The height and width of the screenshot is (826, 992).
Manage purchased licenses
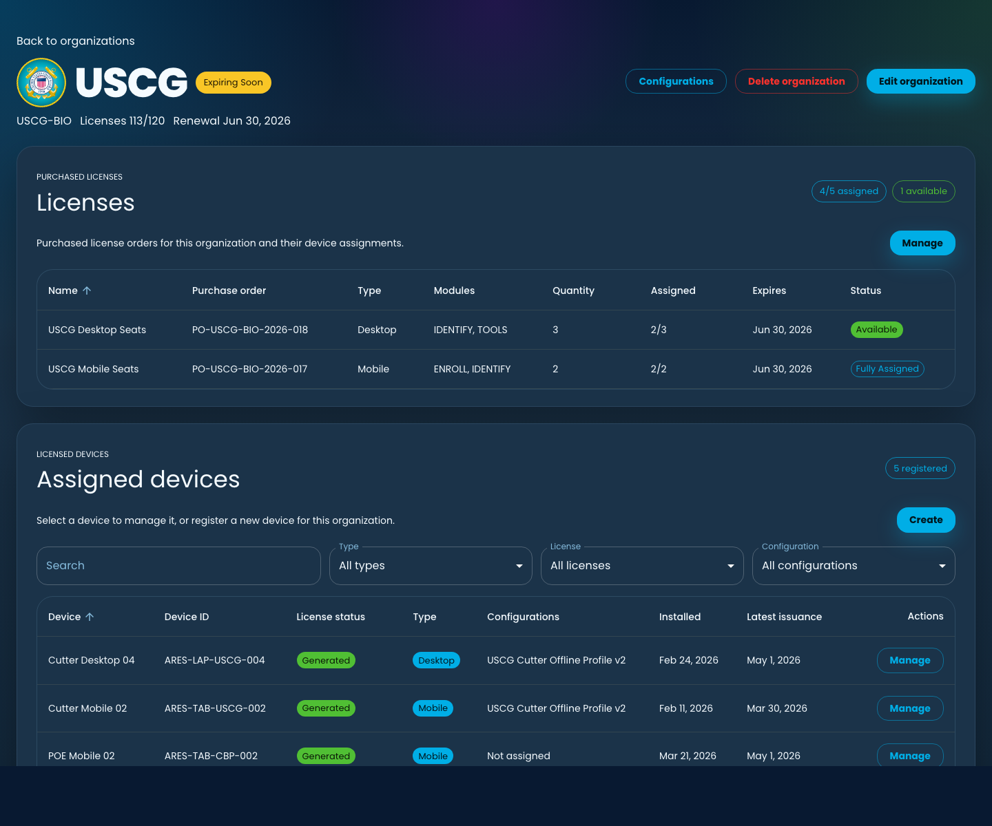(x=922, y=243)
